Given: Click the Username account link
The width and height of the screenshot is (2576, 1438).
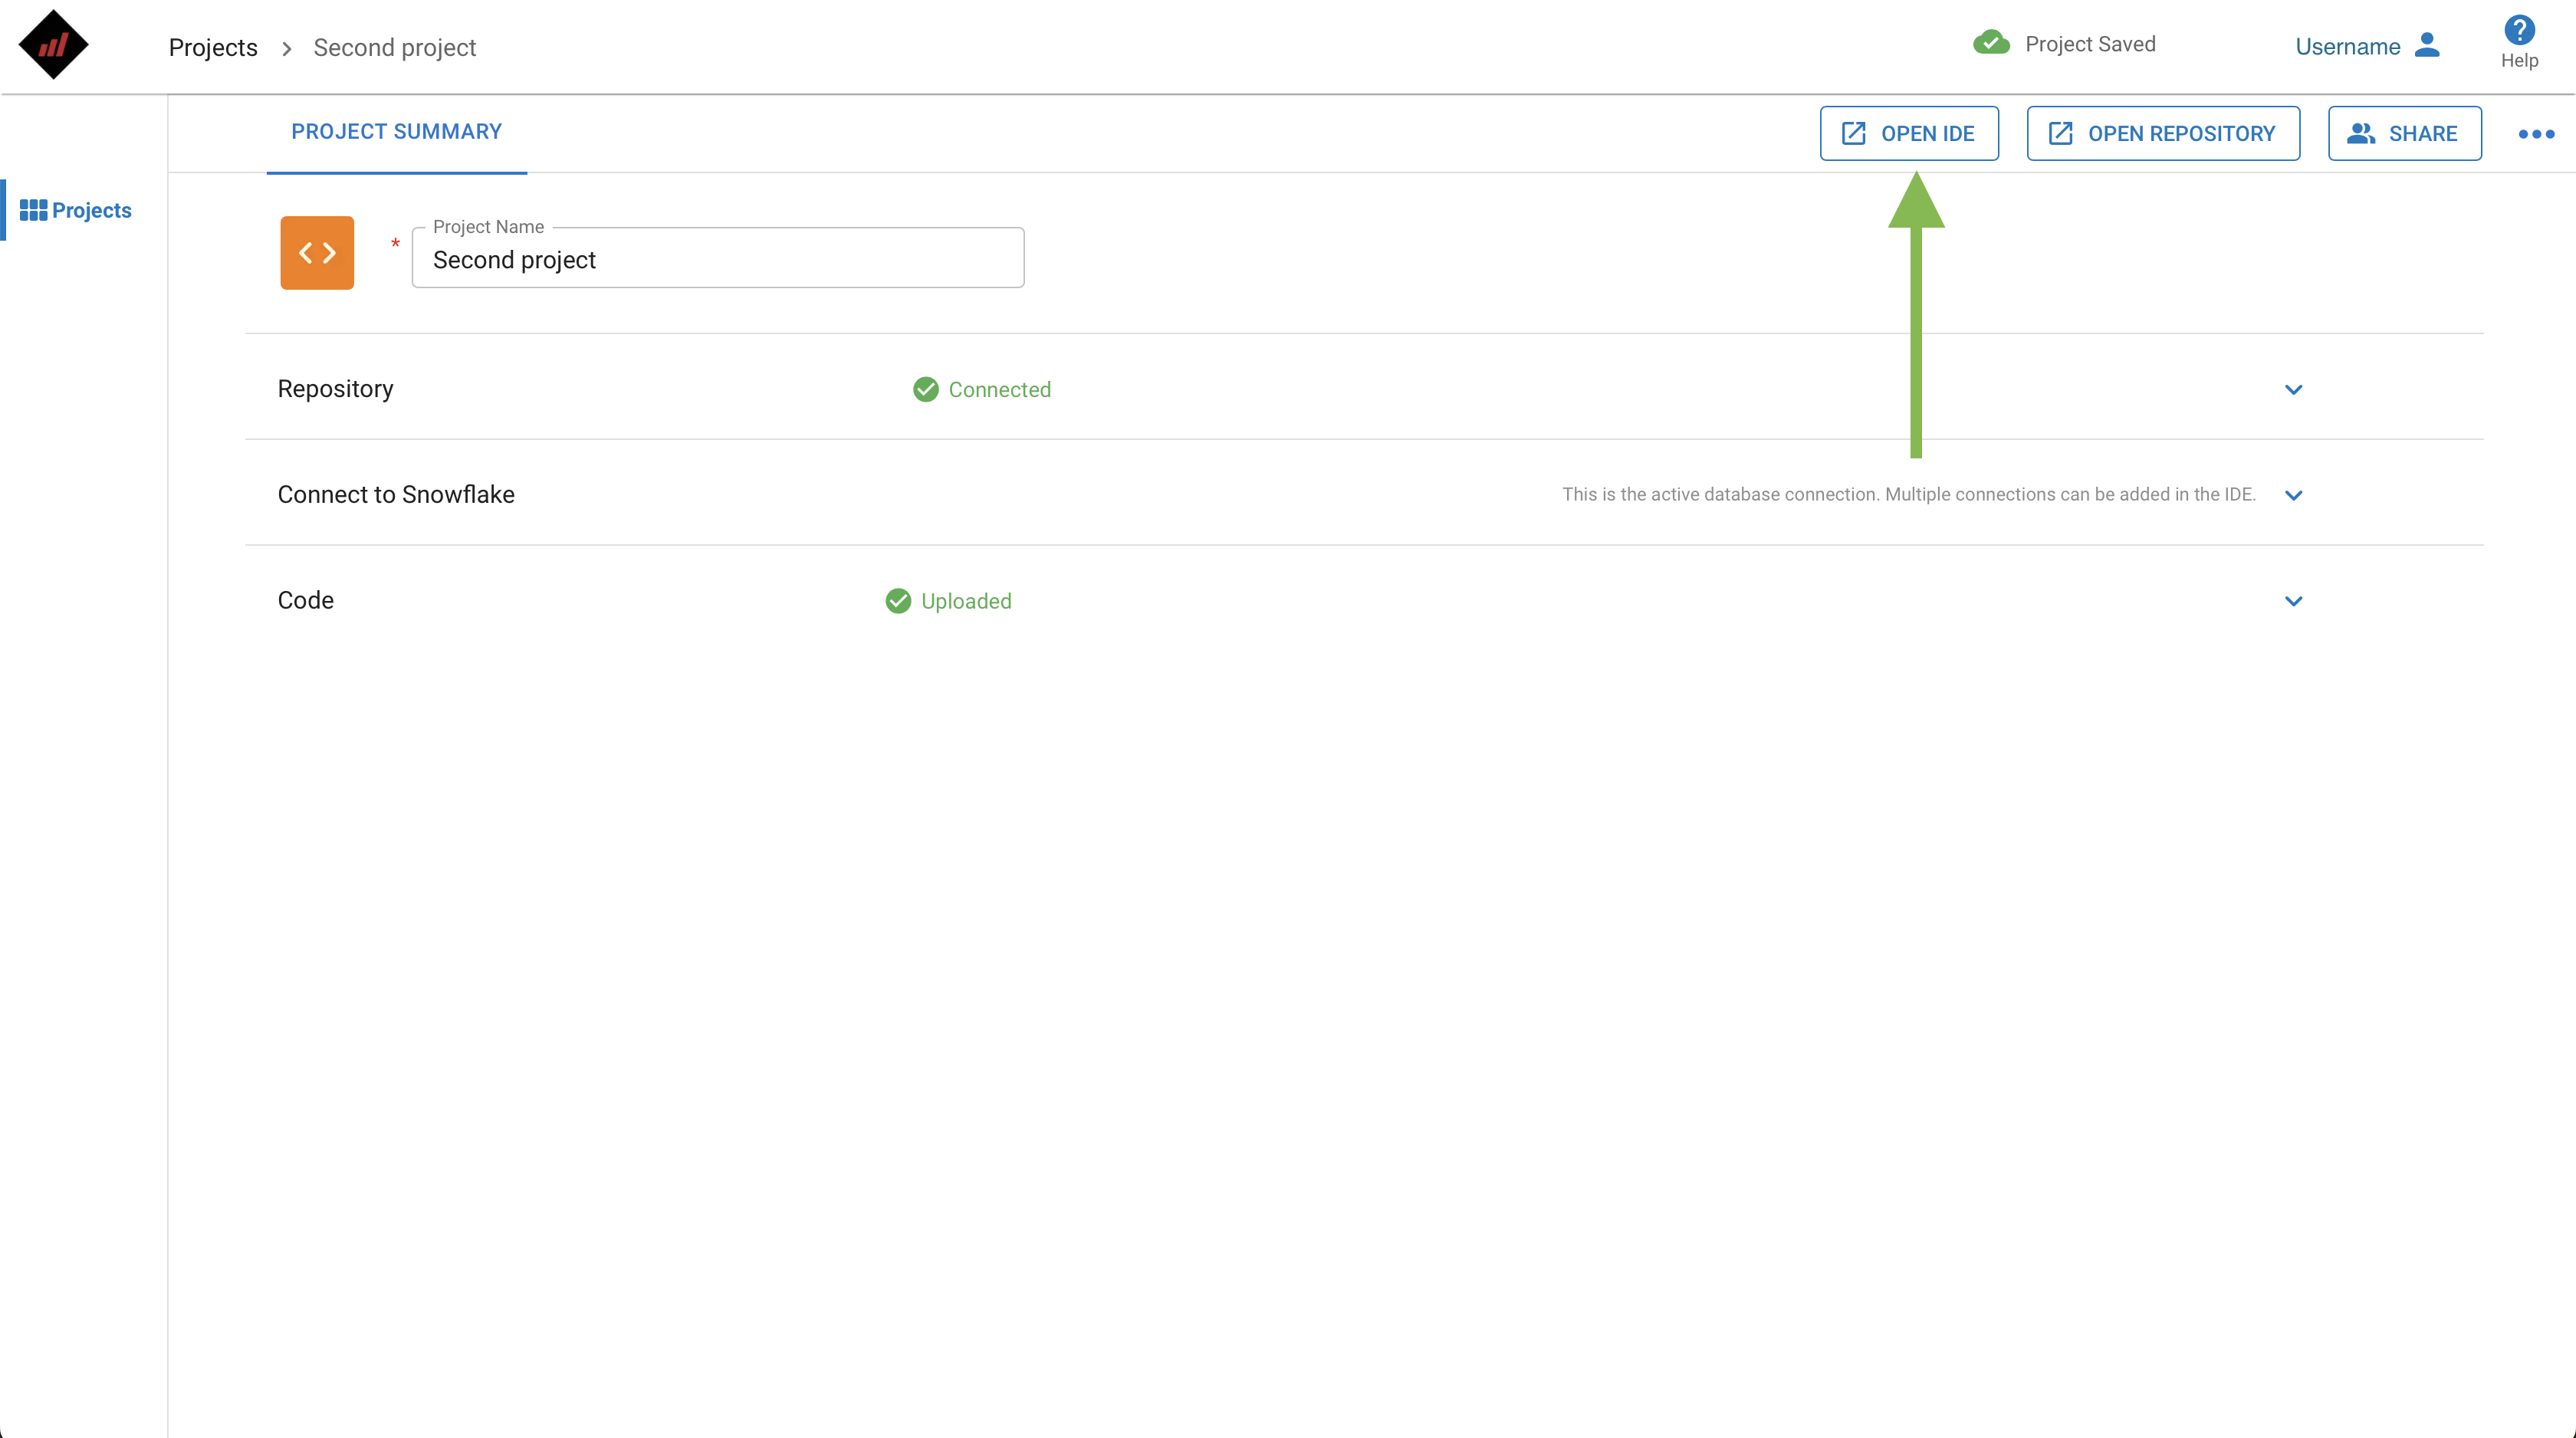Looking at the screenshot, I should [x=2347, y=46].
